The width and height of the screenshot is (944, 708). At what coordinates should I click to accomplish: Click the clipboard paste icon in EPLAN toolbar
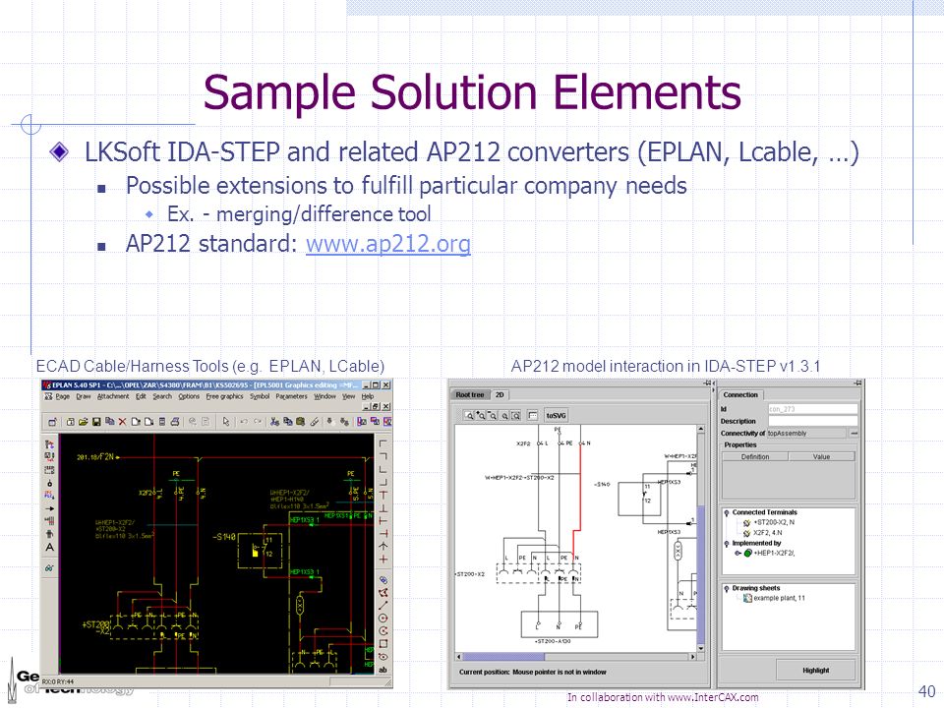pyautogui.click(x=301, y=422)
